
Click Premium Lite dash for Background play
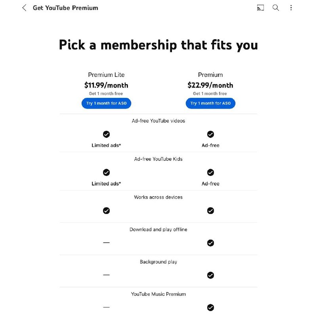106,275
